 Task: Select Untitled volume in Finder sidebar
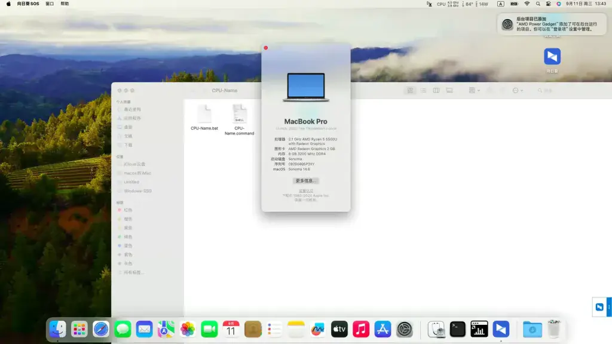point(131,182)
